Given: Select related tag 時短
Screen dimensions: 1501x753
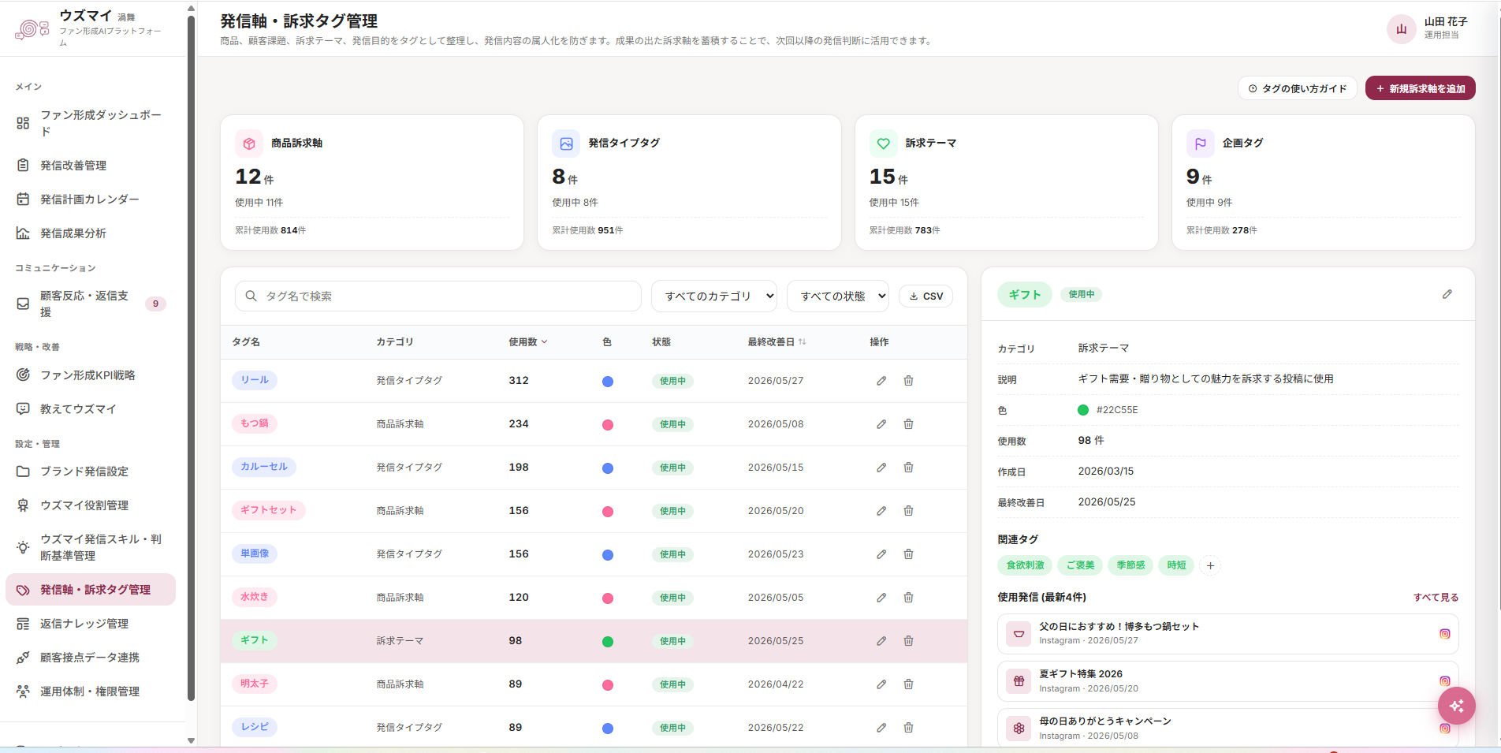Looking at the screenshot, I should click(1176, 565).
